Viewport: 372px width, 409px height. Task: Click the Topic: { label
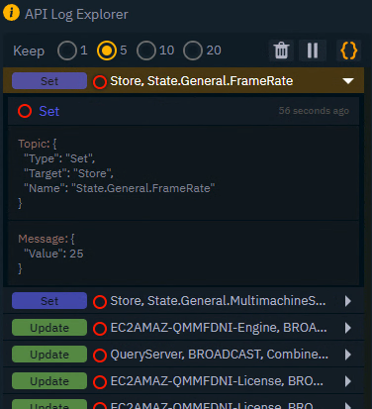38,144
